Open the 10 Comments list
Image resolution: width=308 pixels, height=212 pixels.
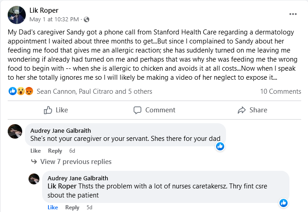click(280, 91)
